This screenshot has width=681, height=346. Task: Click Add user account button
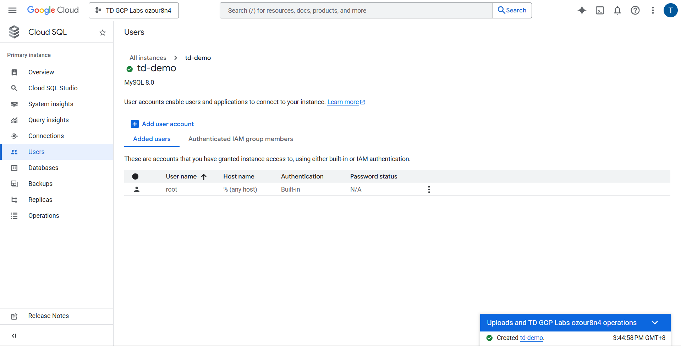163,124
